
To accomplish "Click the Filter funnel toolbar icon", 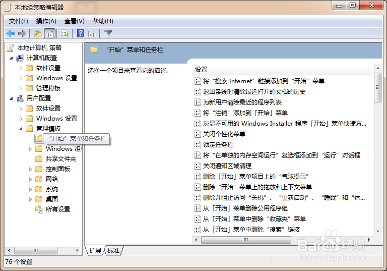I will coord(108,34).
